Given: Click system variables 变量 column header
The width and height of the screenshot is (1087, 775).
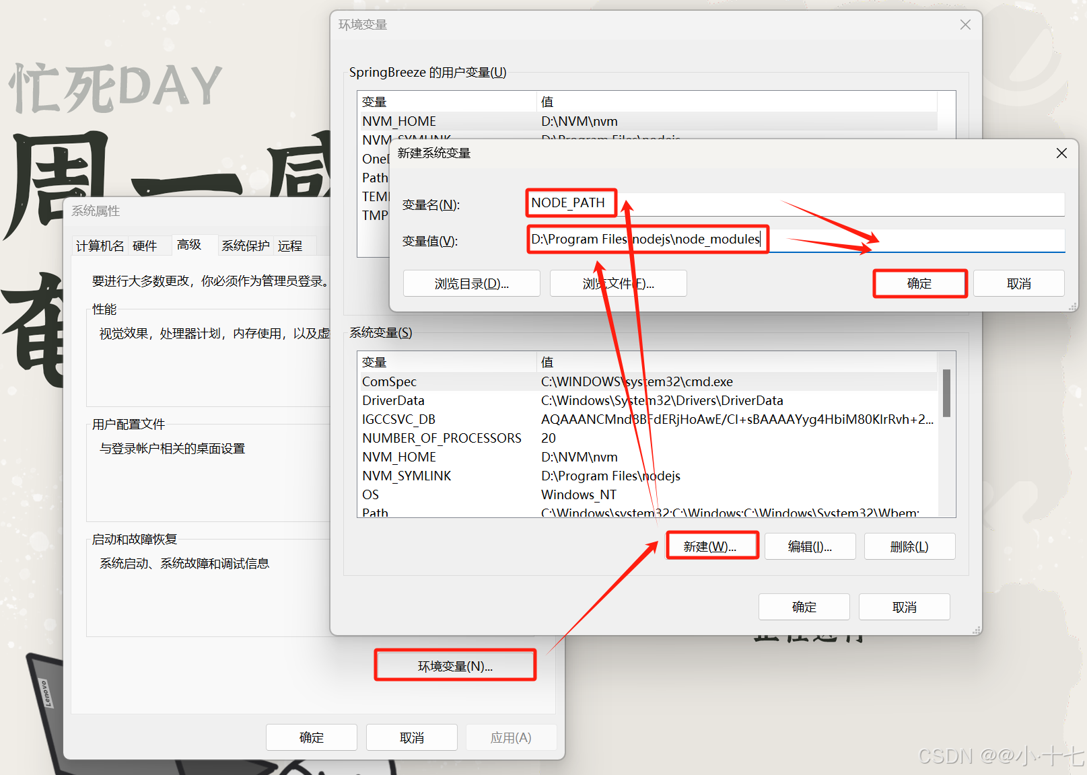Looking at the screenshot, I should [447, 362].
